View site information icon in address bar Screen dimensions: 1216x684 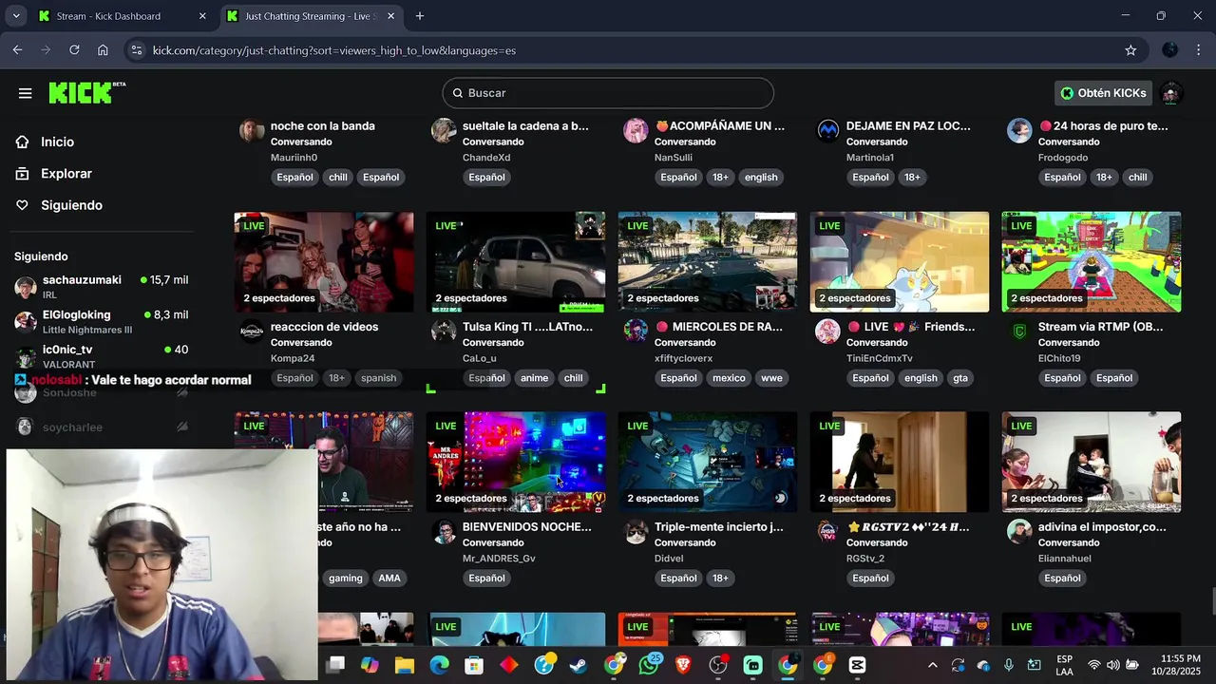[136, 50]
